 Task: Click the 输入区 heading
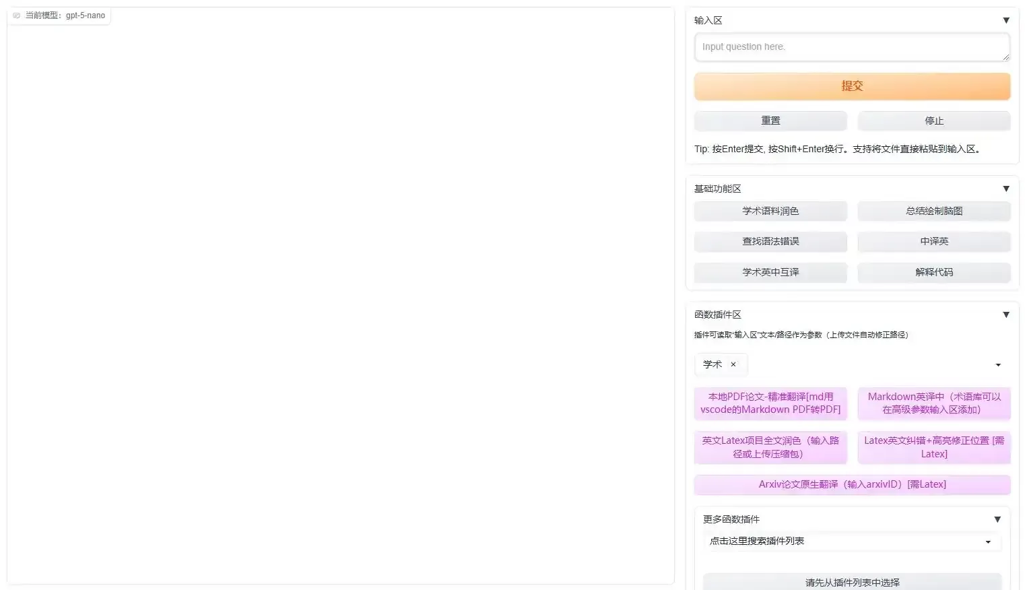click(708, 20)
